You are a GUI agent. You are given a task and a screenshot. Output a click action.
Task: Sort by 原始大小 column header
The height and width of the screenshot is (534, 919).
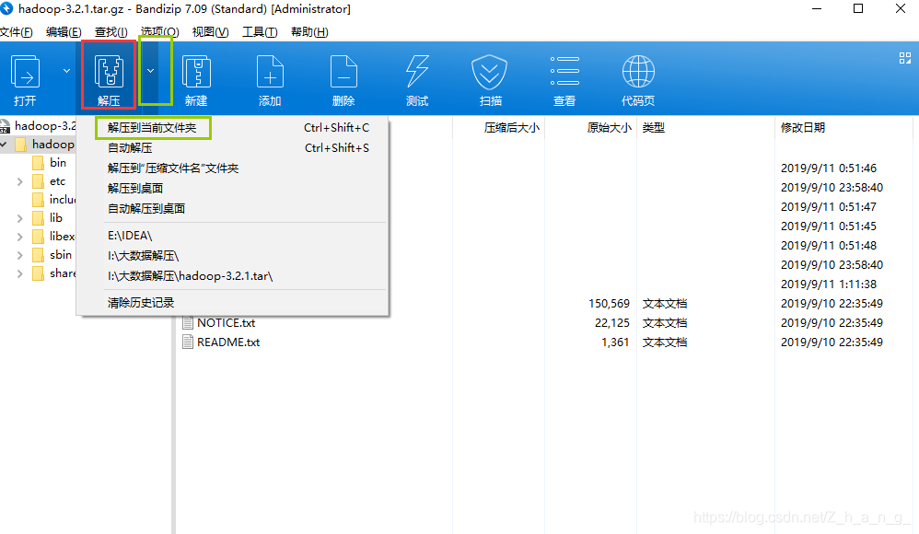coord(609,128)
